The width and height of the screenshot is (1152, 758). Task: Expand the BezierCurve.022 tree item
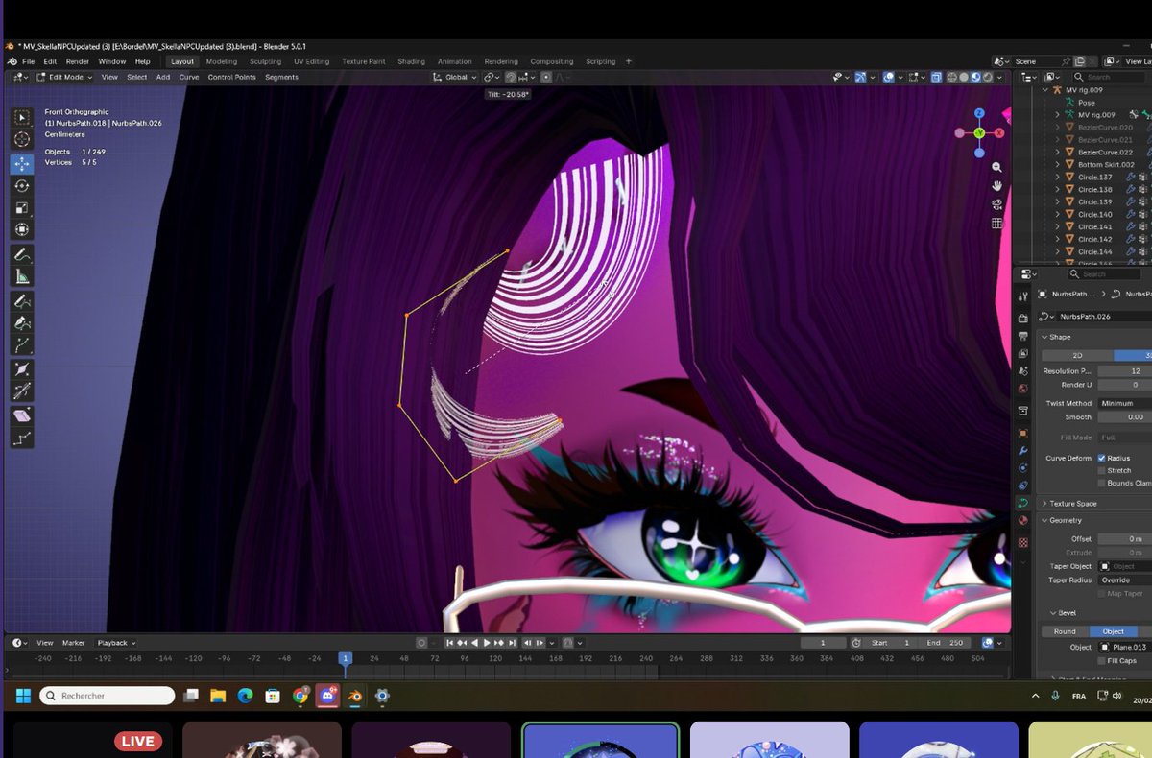(1058, 152)
